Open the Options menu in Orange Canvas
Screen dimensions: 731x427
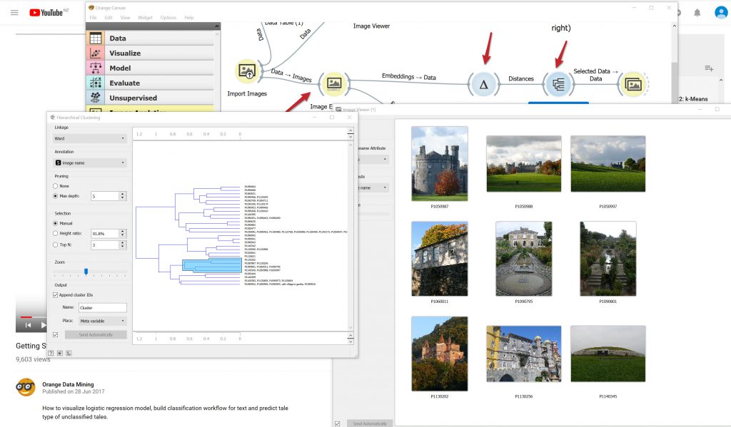pyautogui.click(x=168, y=17)
